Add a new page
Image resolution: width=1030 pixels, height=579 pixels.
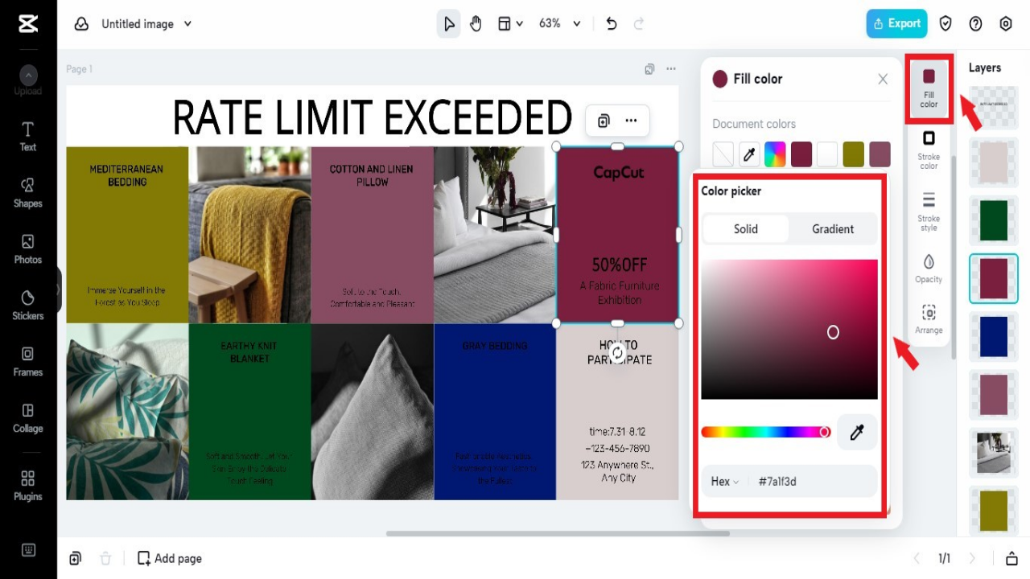169,557
